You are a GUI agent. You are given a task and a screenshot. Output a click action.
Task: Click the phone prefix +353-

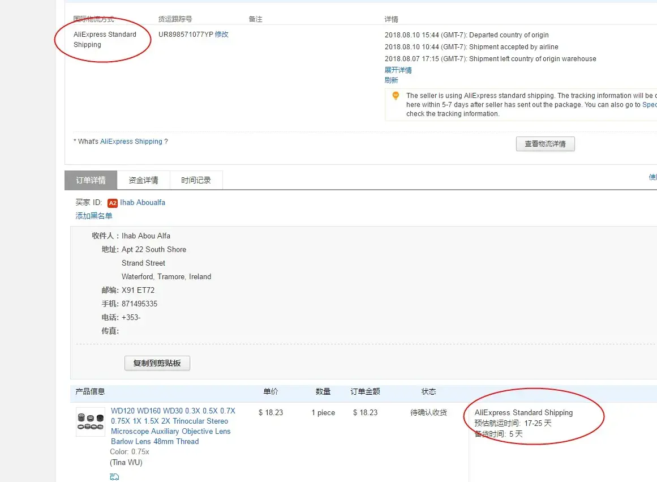pyautogui.click(x=131, y=318)
